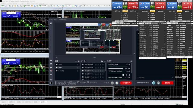
Task: Open microphone audio settings gear
Action: point(129,75)
